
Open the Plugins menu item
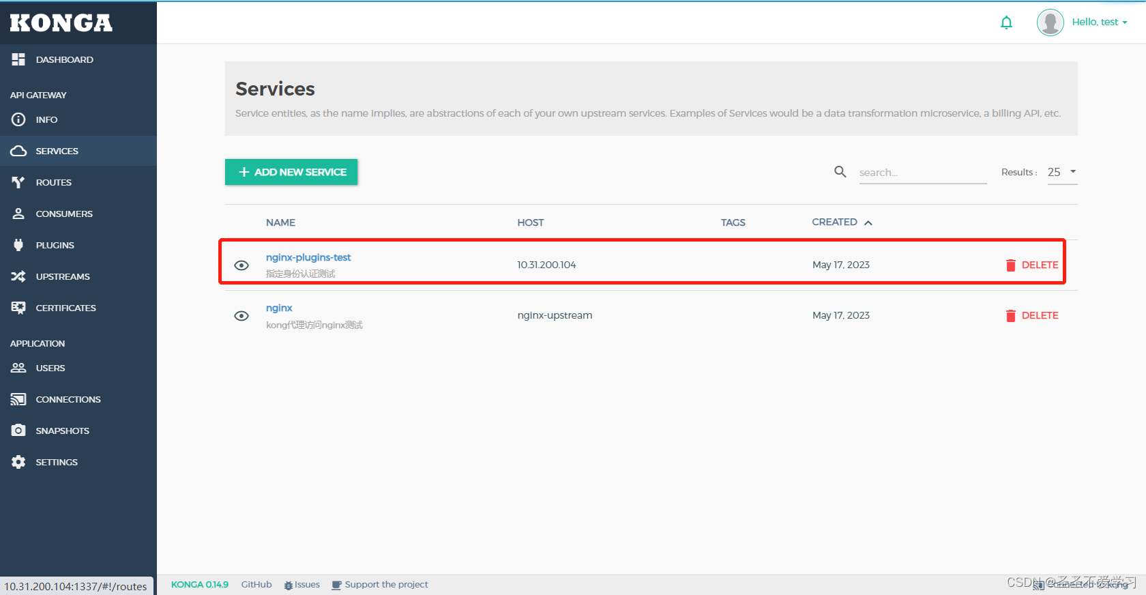(x=78, y=245)
